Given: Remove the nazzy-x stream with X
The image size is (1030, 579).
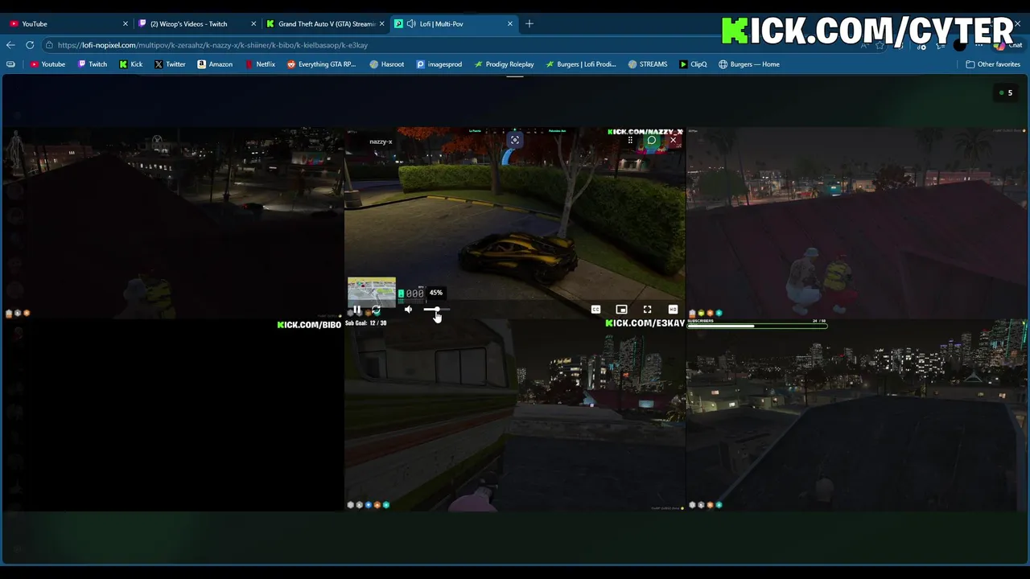Looking at the screenshot, I should coord(674,140).
